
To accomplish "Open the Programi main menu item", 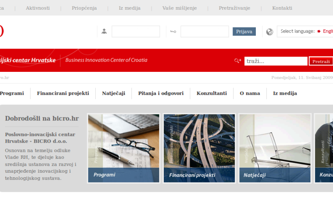I will (12, 93).
